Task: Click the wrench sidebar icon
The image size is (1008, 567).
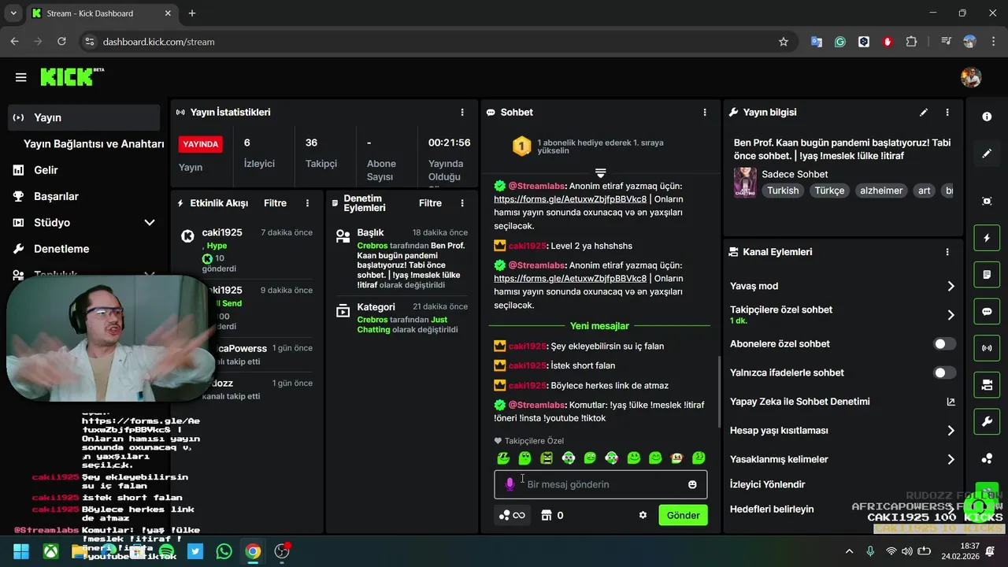Action: pos(987,422)
